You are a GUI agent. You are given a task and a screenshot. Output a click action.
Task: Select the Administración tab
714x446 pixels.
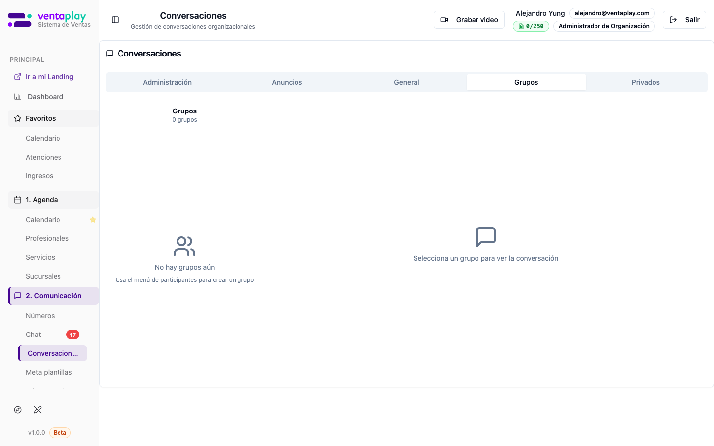pyautogui.click(x=167, y=82)
